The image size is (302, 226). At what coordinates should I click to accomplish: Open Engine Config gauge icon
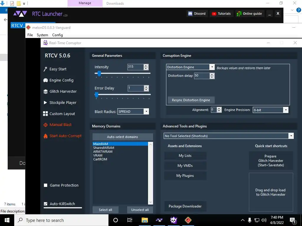(x=45, y=80)
